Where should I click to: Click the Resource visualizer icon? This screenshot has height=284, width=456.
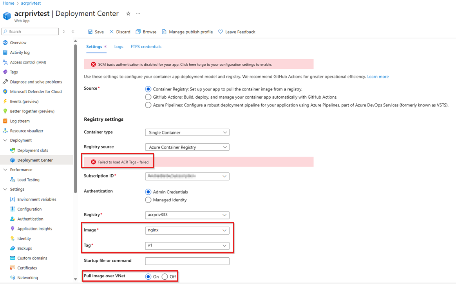point(5,131)
